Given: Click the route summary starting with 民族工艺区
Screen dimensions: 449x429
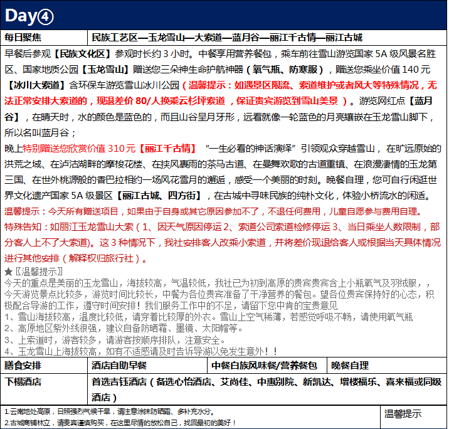Looking at the screenshot, I should click(226, 37).
